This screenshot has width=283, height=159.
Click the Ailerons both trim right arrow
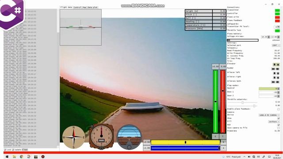pyautogui.click(x=278, y=82)
